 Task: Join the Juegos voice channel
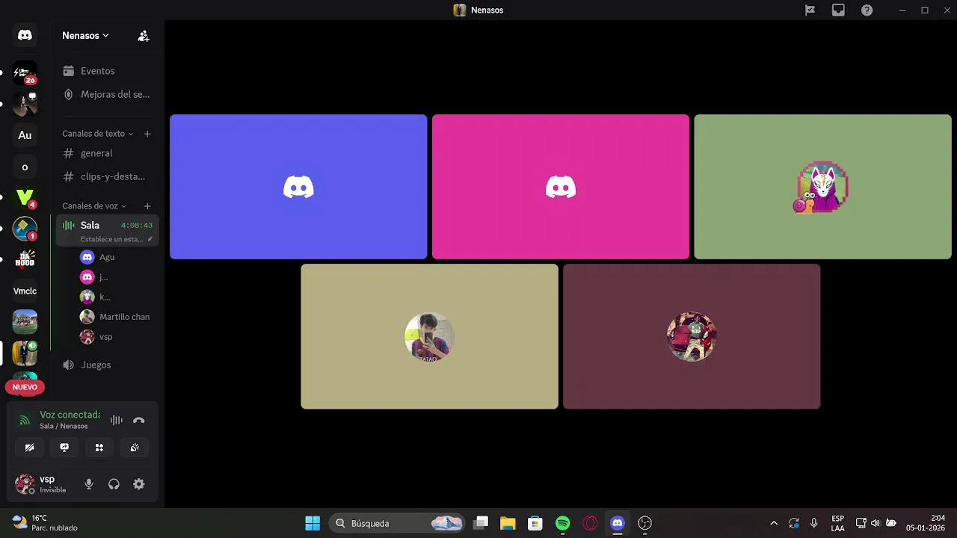coord(106,365)
